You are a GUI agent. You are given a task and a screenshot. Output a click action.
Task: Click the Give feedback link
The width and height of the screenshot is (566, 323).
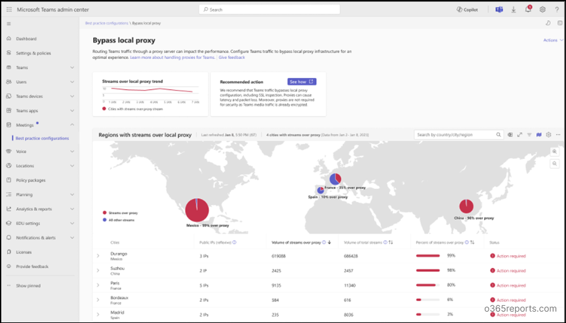(x=232, y=58)
